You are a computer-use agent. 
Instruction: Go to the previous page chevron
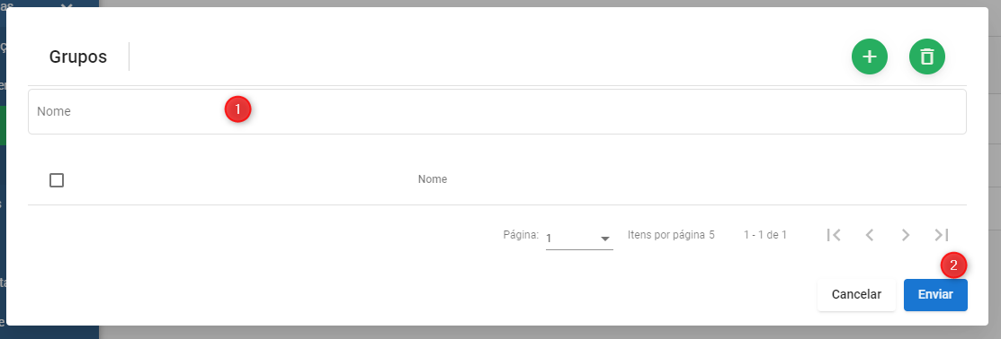(870, 235)
